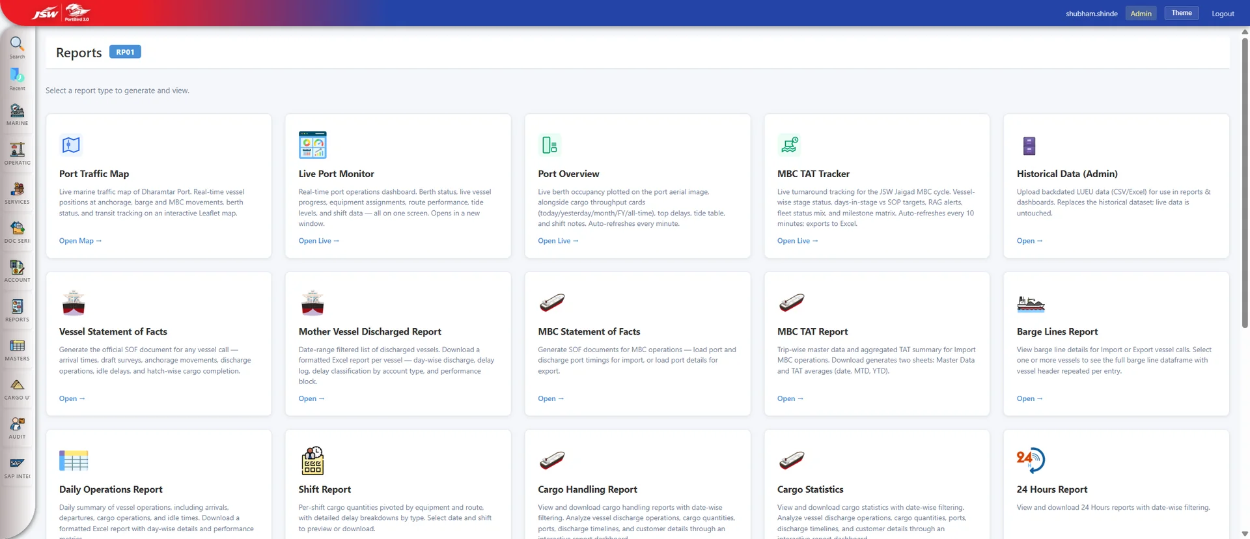
Task: Select the Port Traffic Map title
Action: point(94,174)
